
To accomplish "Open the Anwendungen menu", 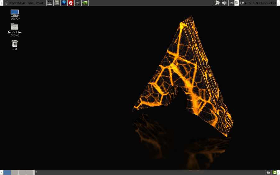I will (x=17, y=3).
